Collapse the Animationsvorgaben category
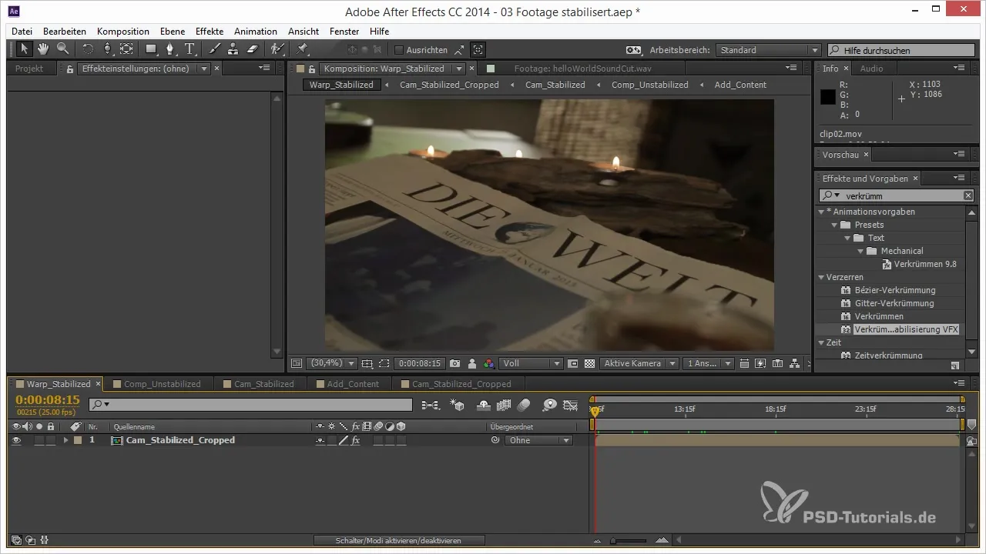The height and width of the screenshot is (554, 986). pos(821,212)
